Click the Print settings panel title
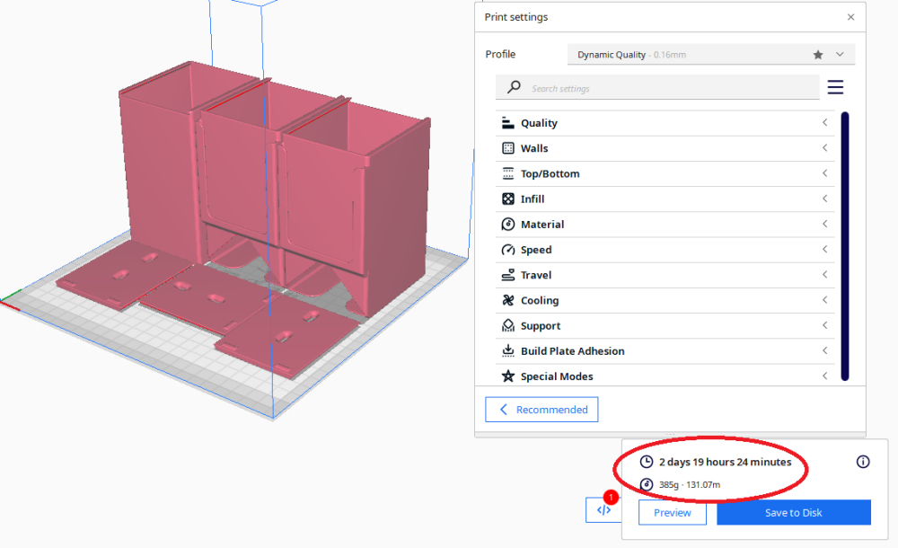The image size is (898, 548). [516, 17]
